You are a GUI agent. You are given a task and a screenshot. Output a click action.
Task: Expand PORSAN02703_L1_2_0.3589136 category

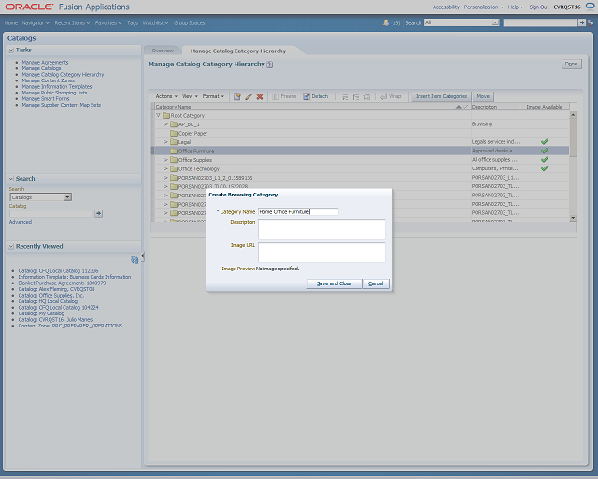(165, 178)
